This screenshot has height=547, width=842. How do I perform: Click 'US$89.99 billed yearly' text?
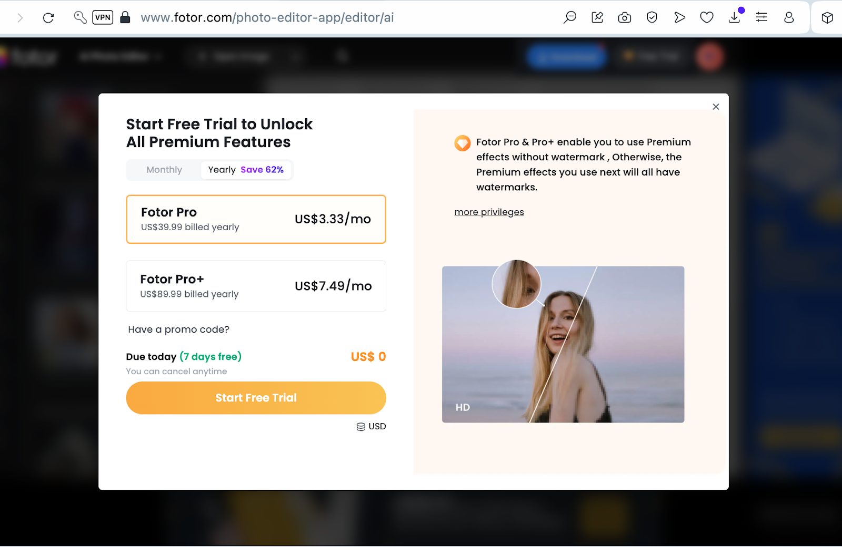pos(189,294)
